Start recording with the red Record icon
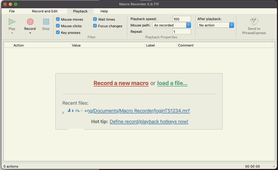Viewport: 278px width, 170px height. point(30,22)
